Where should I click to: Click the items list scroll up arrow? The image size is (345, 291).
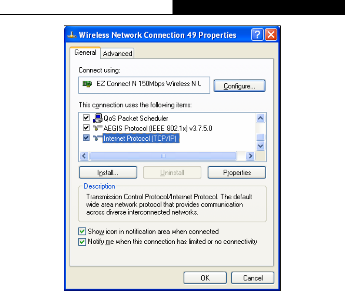point(260,118)
